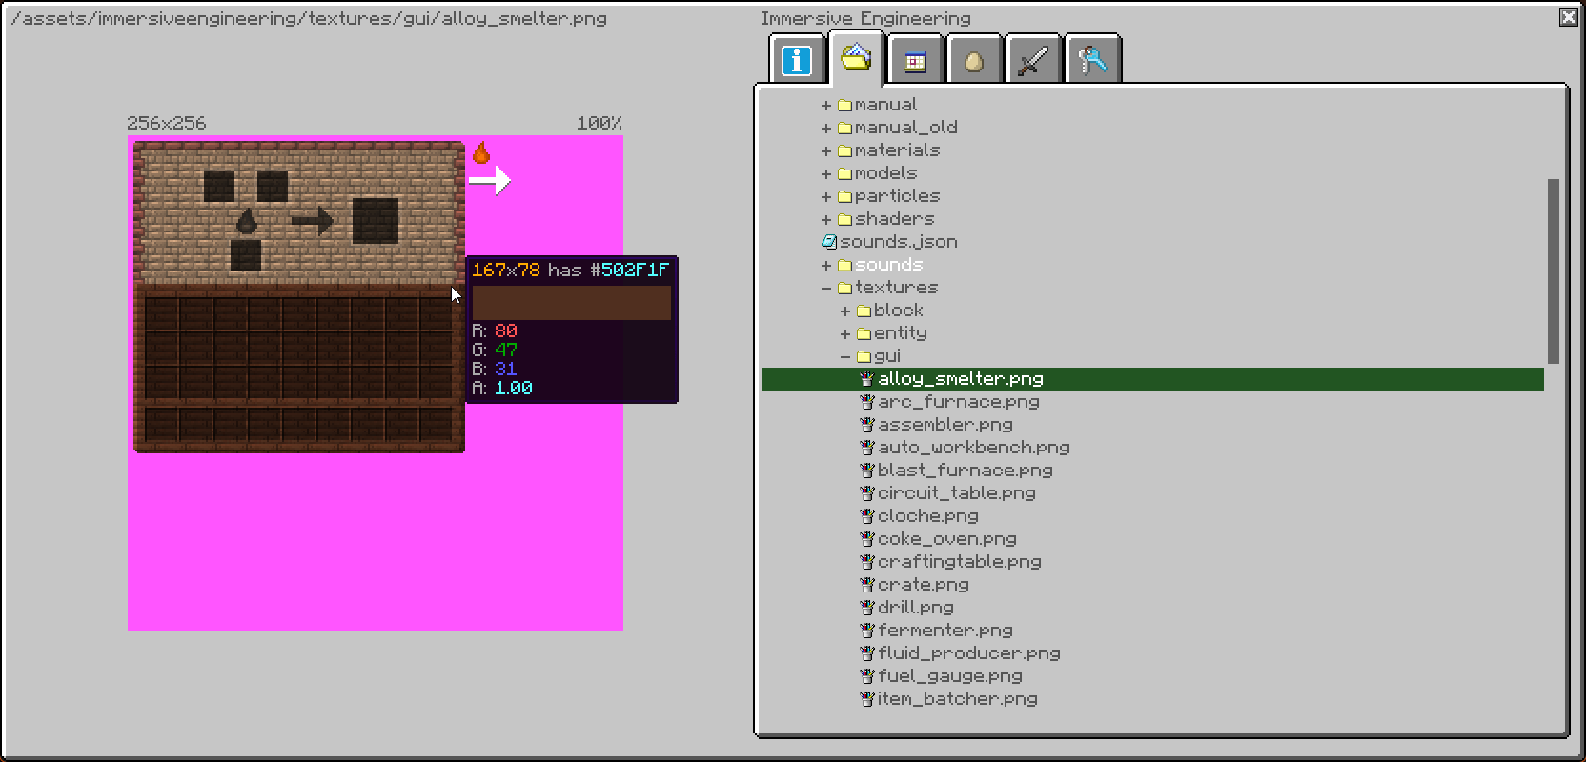This screenshot has height=762, width=1586.
Task: Open the egg icon tab
Action: click(x=974, y=61)
